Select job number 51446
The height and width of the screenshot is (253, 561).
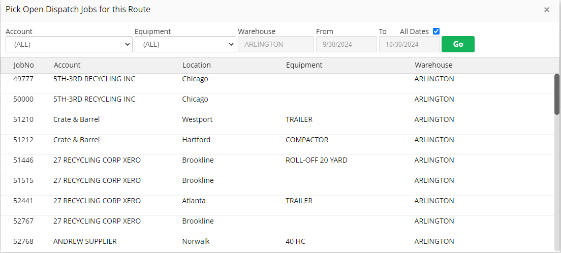pos(23,160)
